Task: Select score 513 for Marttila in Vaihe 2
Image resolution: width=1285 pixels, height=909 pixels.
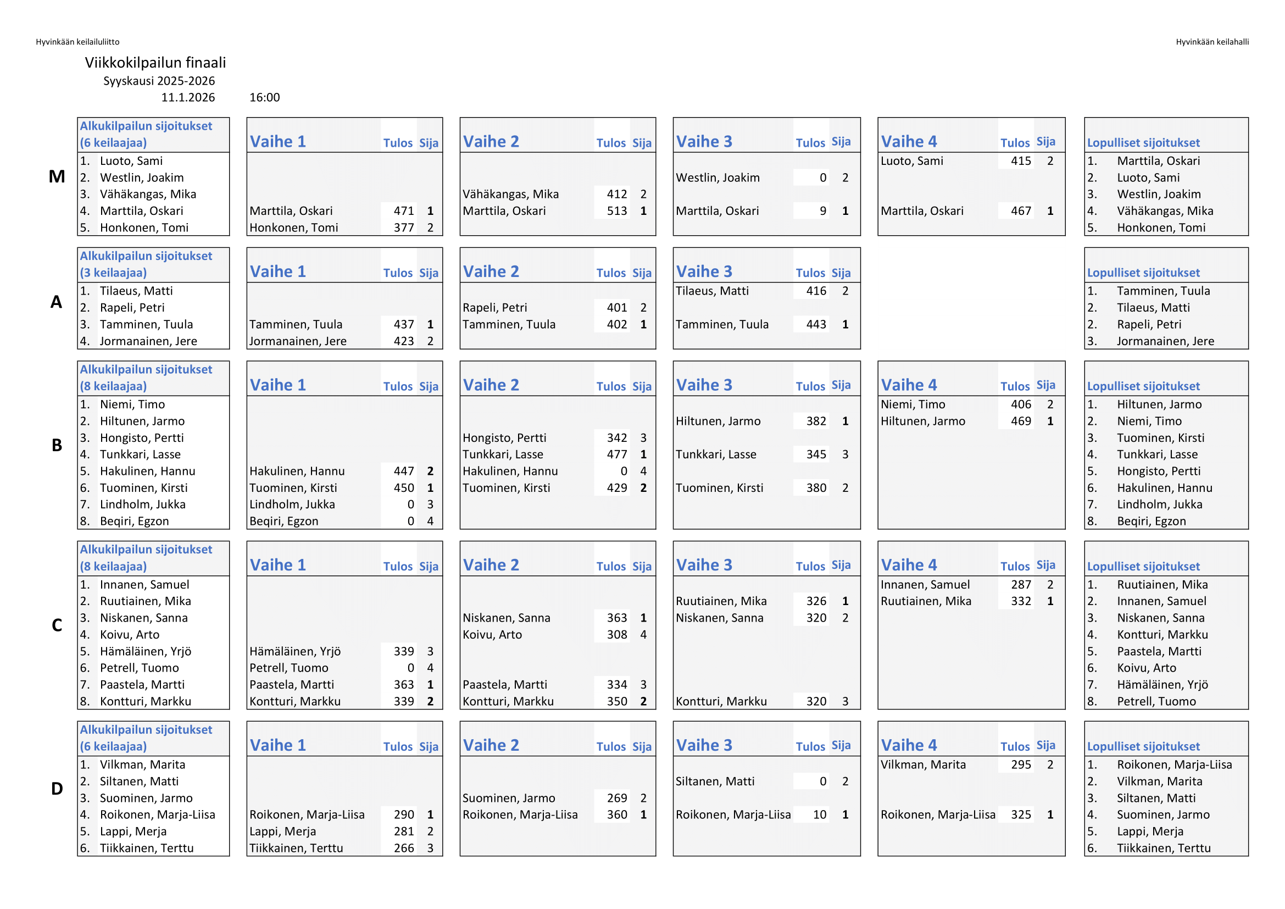Action: pos(617,210)
